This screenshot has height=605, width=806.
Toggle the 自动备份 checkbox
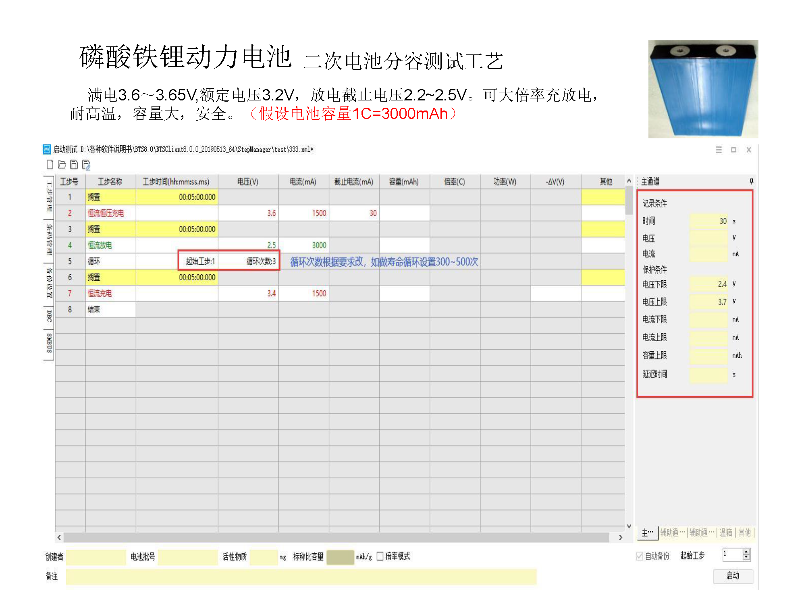pyautogui.click(x=640, y=556)
